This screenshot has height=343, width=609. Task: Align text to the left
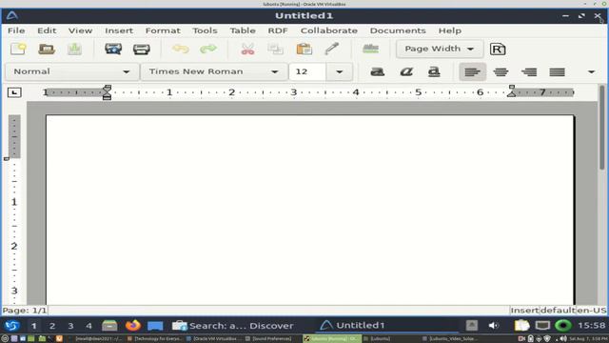coord(472,71)
